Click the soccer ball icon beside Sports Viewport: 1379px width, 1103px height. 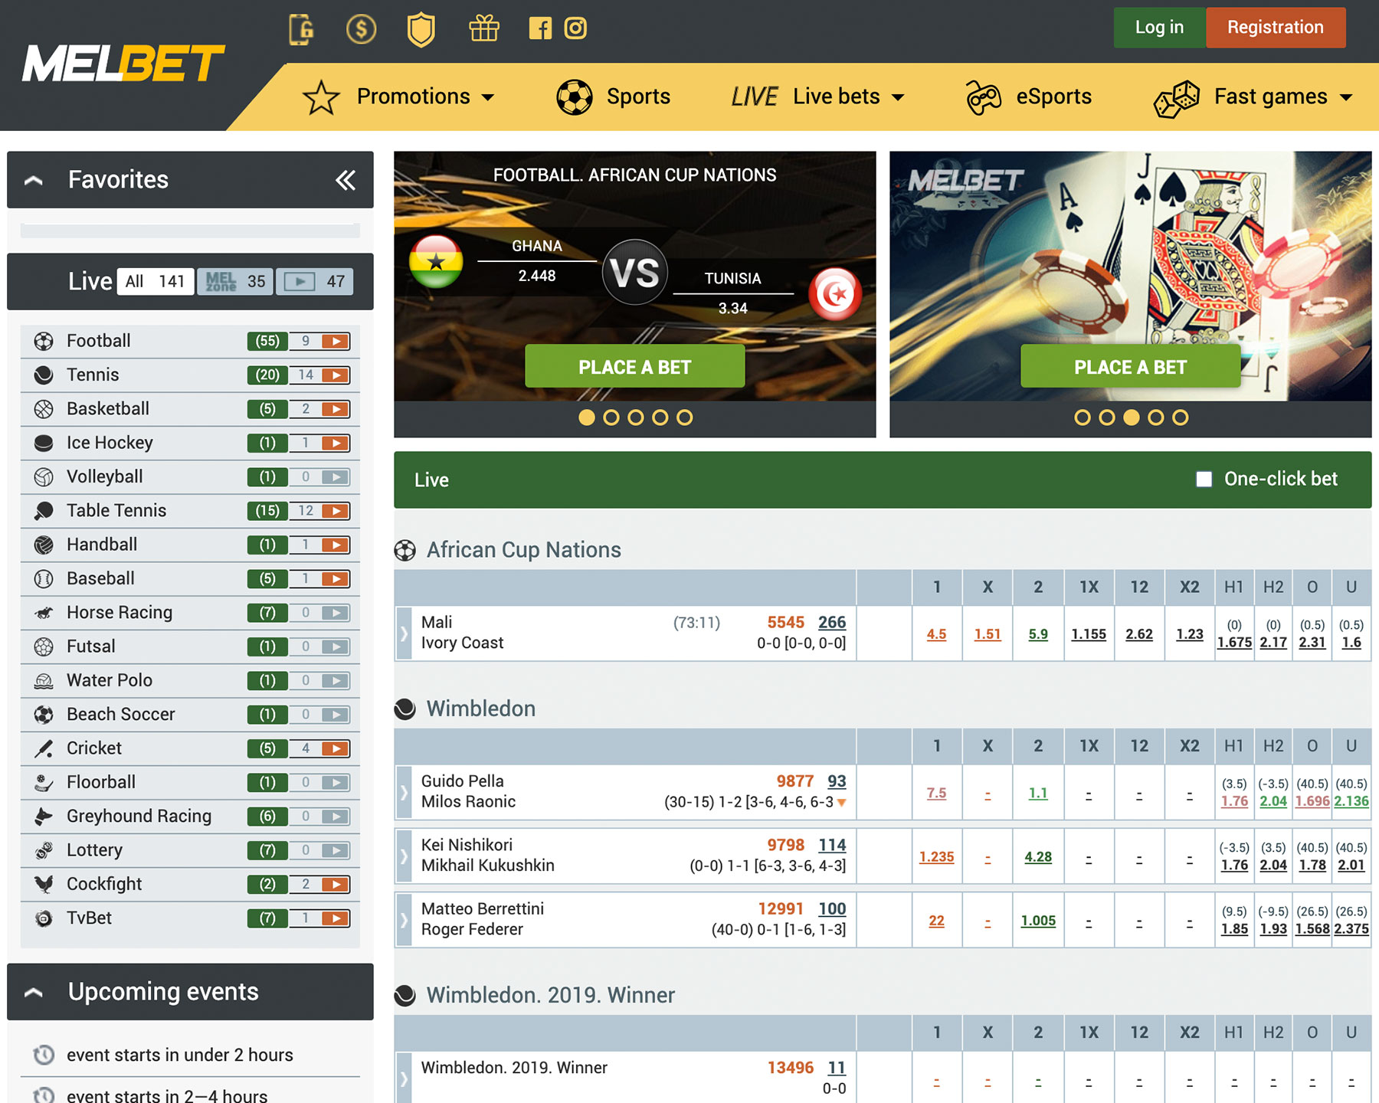[575, 97]
